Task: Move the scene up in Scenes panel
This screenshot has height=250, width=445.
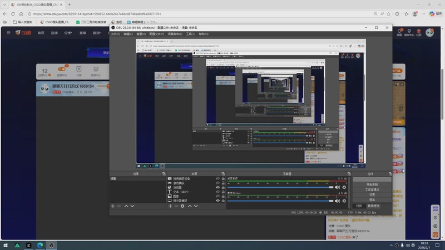Action: [x=126, y=206]
